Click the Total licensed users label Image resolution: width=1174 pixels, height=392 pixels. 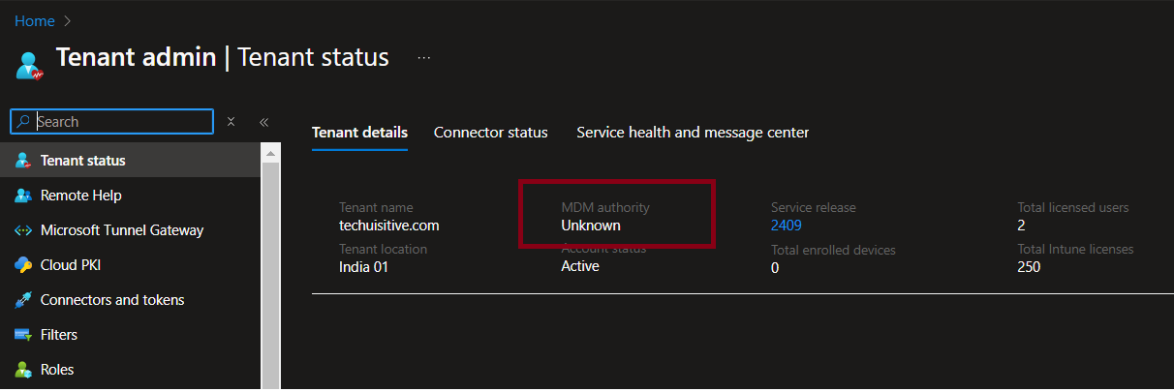(x=1073, y=207)
